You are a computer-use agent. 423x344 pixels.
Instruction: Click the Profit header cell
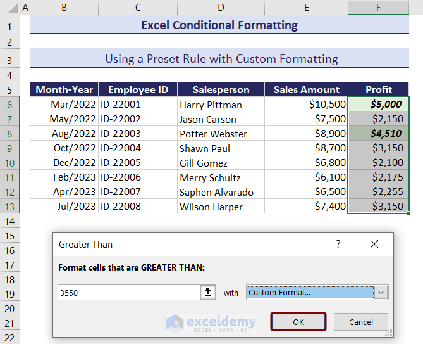point(378,89)
